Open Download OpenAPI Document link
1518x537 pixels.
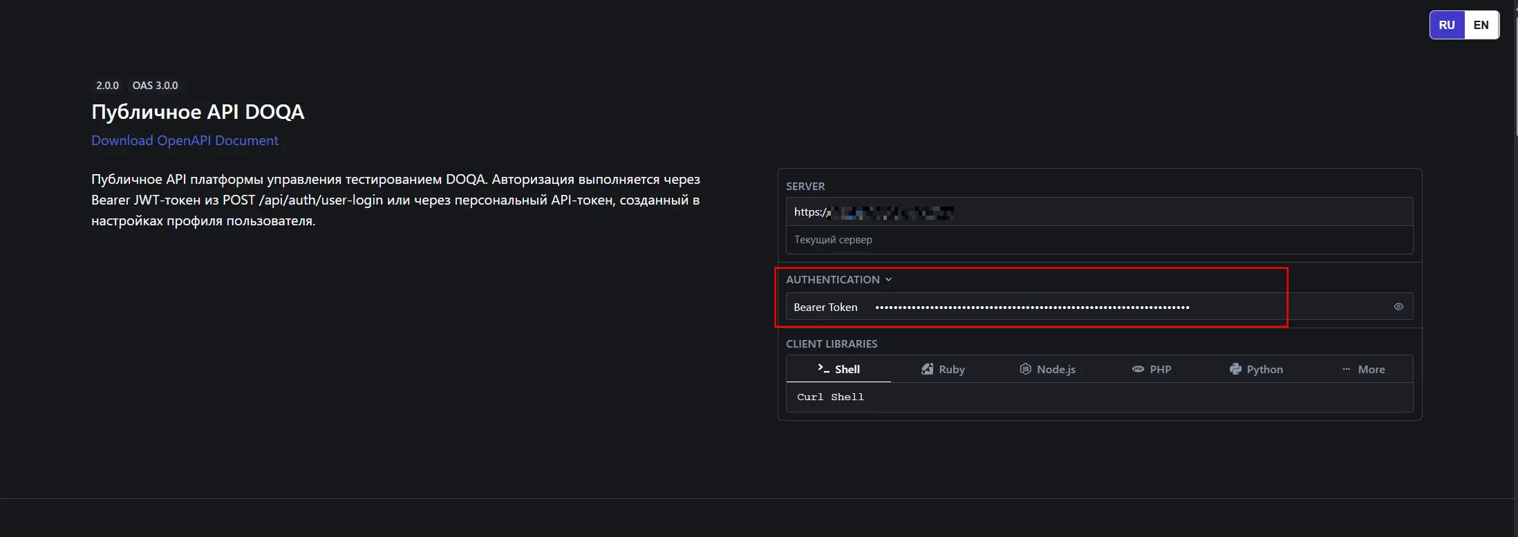(x=185, y=140)
